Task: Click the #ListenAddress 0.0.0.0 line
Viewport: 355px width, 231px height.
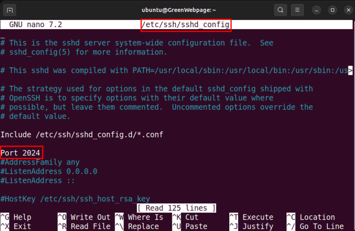Action: (49, 171)
